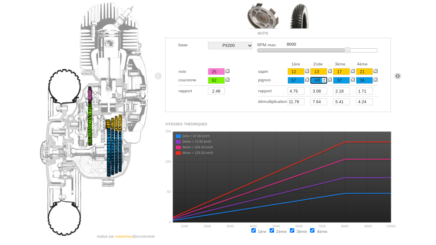
Task: Reset 4ème pignon value with X icon
Action: coord(376,80)
